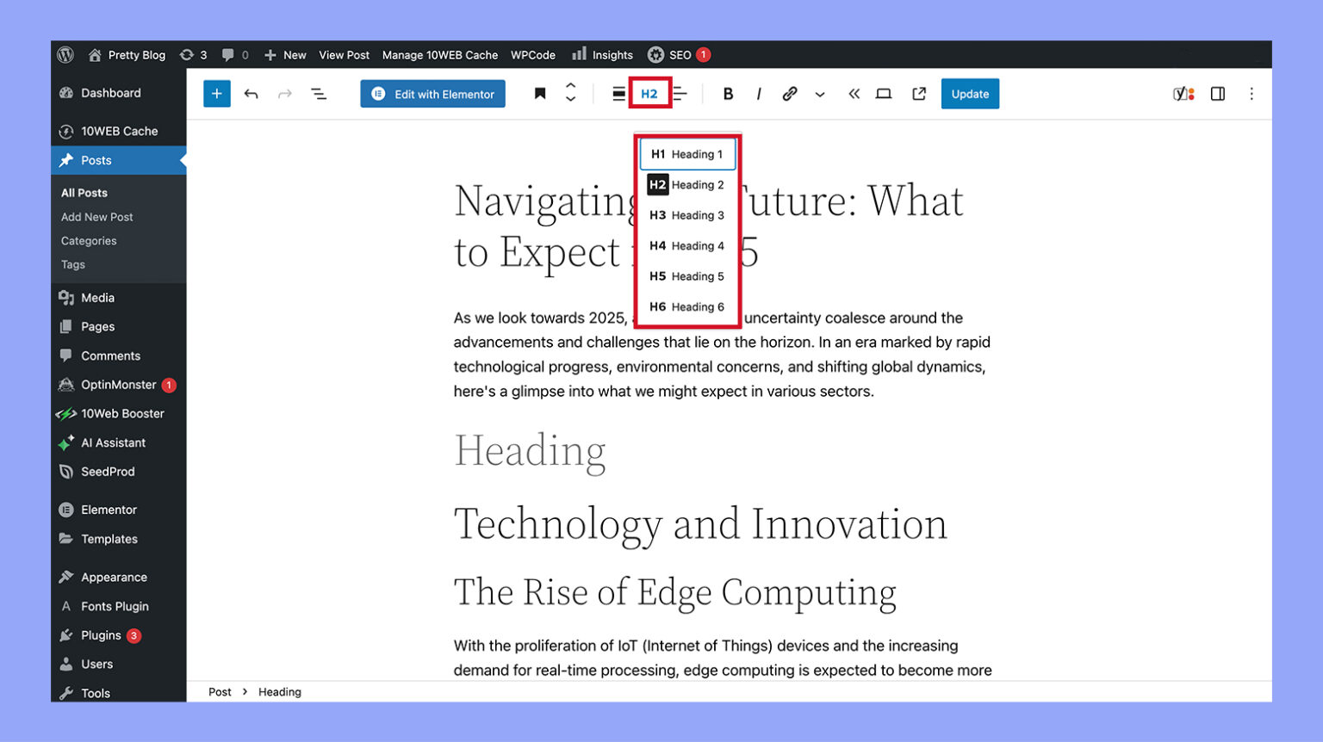
Task: Toggle bold formatting in the block toolbar
Action: (x=728, y=94)
